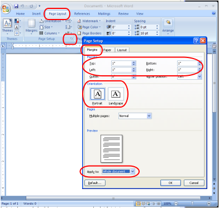Viewport: 219px width, 208px height.
Task: Click the Office button logo
Action: coord(6,8)
